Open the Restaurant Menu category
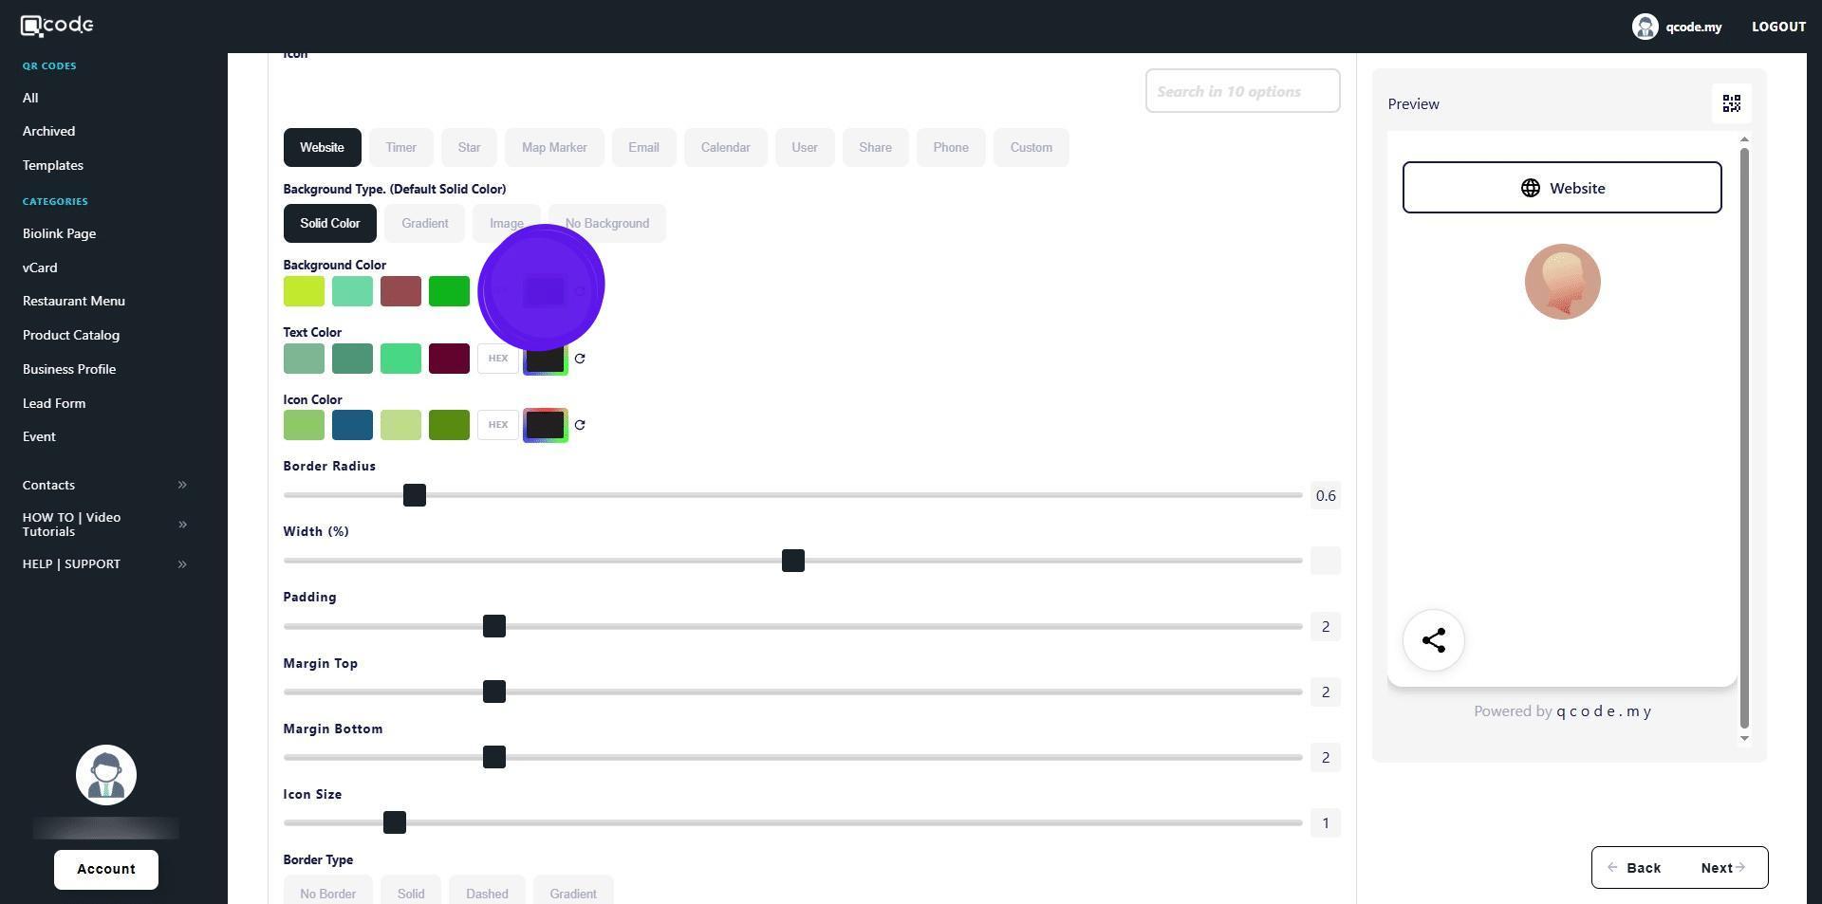This screenshot has height=904, width=1822. point(74,301)
